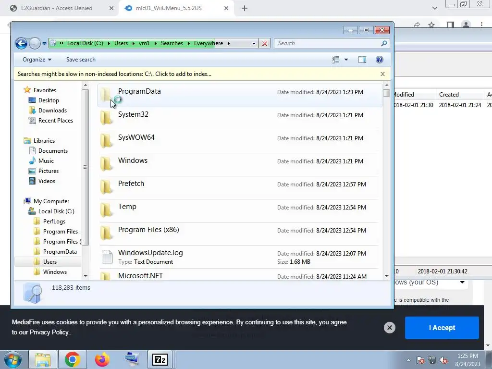Click the results list scroll up arrow
This screenshot has height=369, width=492.
coord(387,85)
